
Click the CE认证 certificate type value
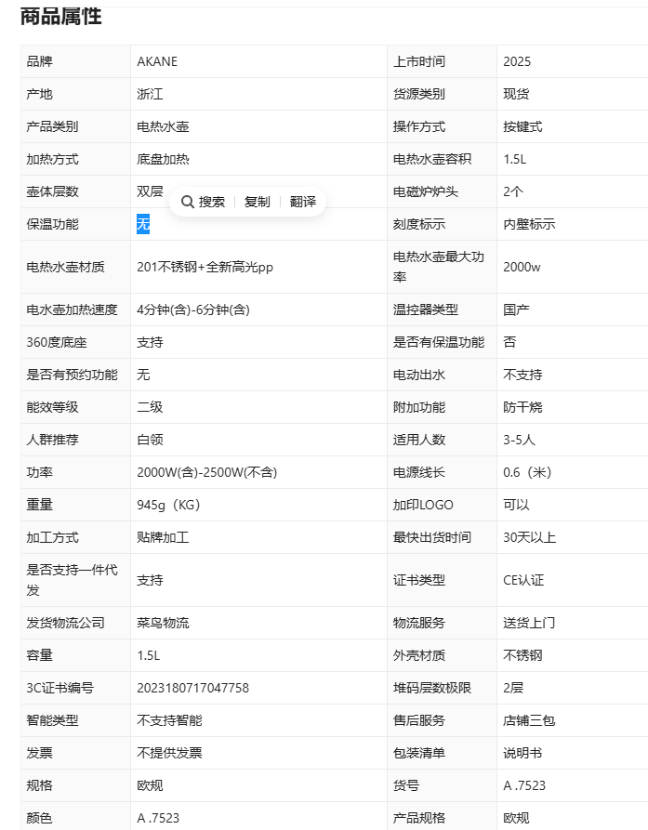click(x=523, y=580)
